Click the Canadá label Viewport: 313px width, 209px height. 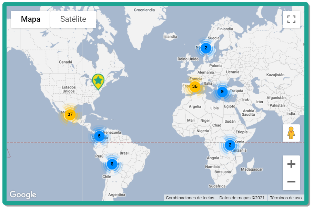(65, 62)
